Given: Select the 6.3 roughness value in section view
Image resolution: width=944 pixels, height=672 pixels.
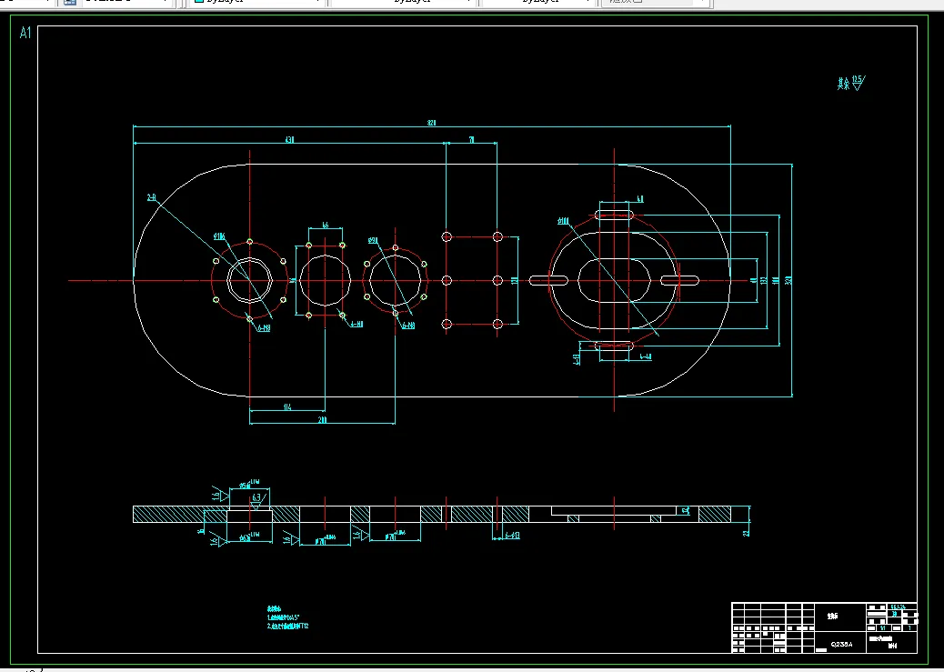Looking at the screenshot, I should point(257,498).
